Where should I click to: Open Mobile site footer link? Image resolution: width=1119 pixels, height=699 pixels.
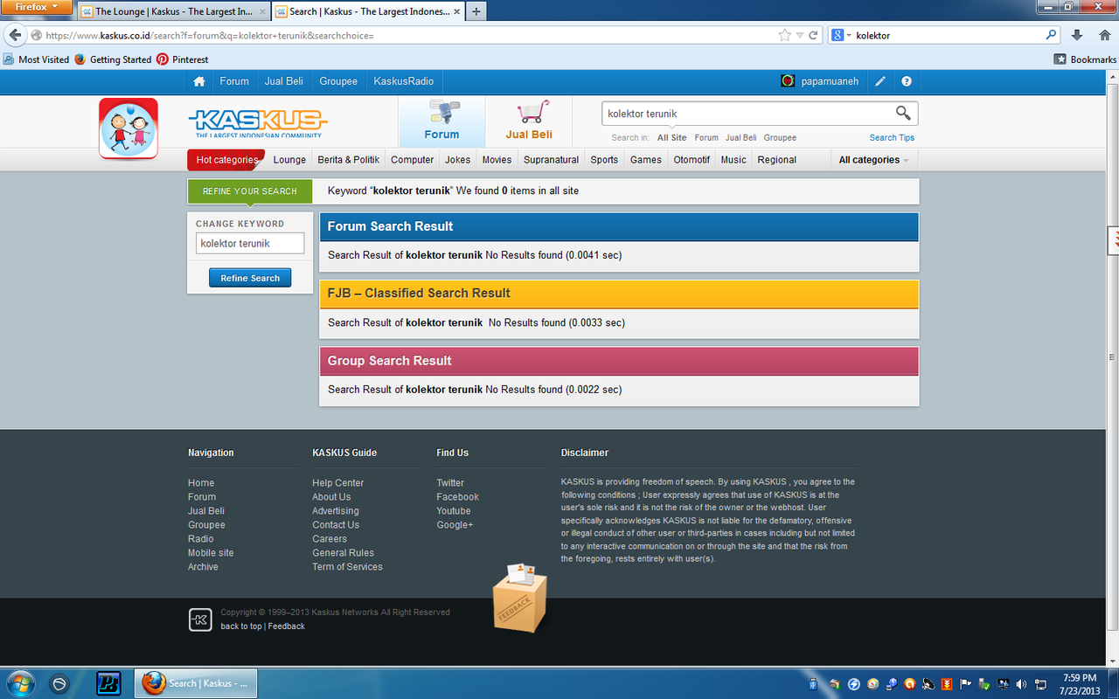211,553
